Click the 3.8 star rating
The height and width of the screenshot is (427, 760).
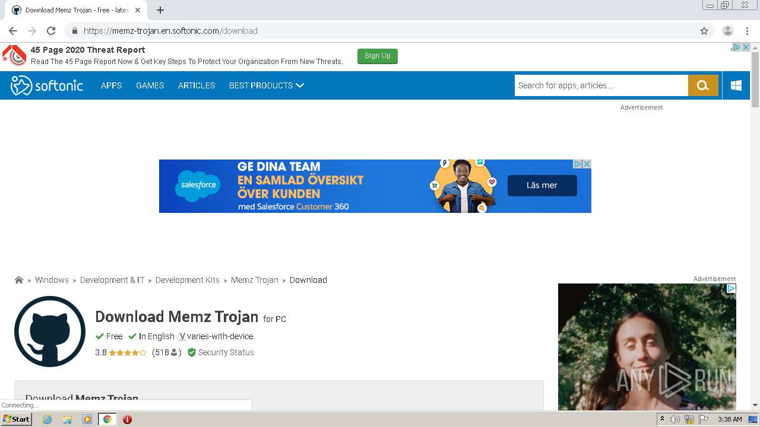tap(121, 352)
